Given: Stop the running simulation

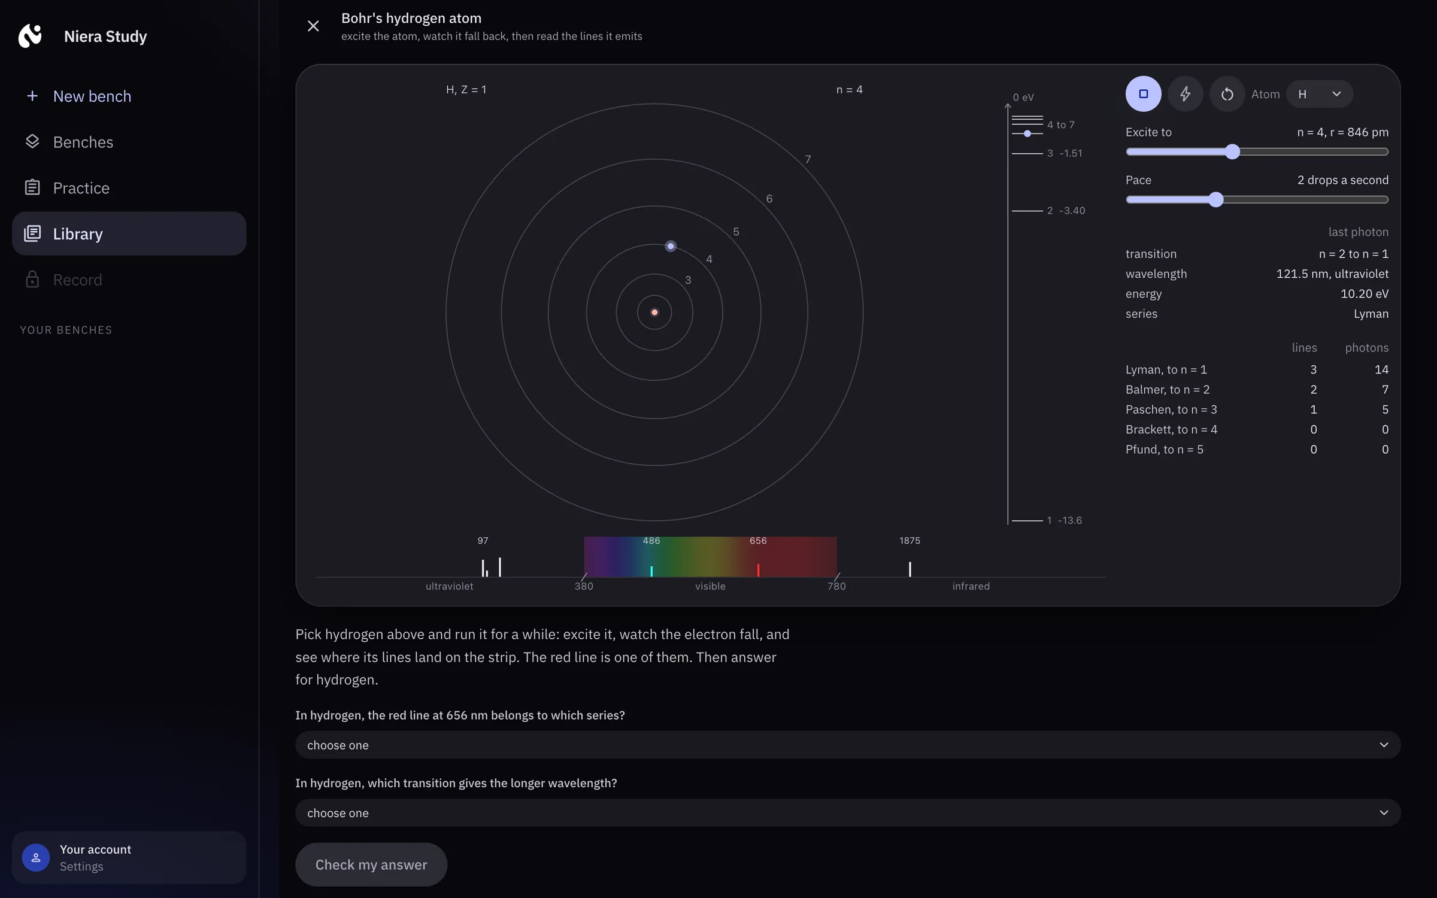Looking at the screenshot, I should [x=1143, y=93].
